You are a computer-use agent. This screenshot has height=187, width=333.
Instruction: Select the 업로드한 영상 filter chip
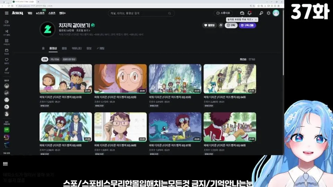pos(69,59)
